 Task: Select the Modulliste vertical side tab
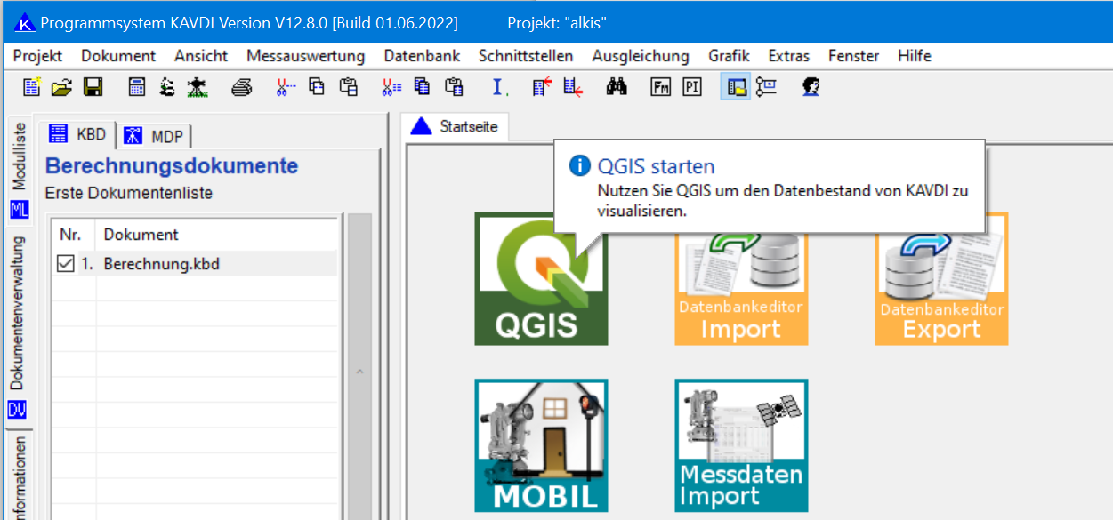pos(19,158)
